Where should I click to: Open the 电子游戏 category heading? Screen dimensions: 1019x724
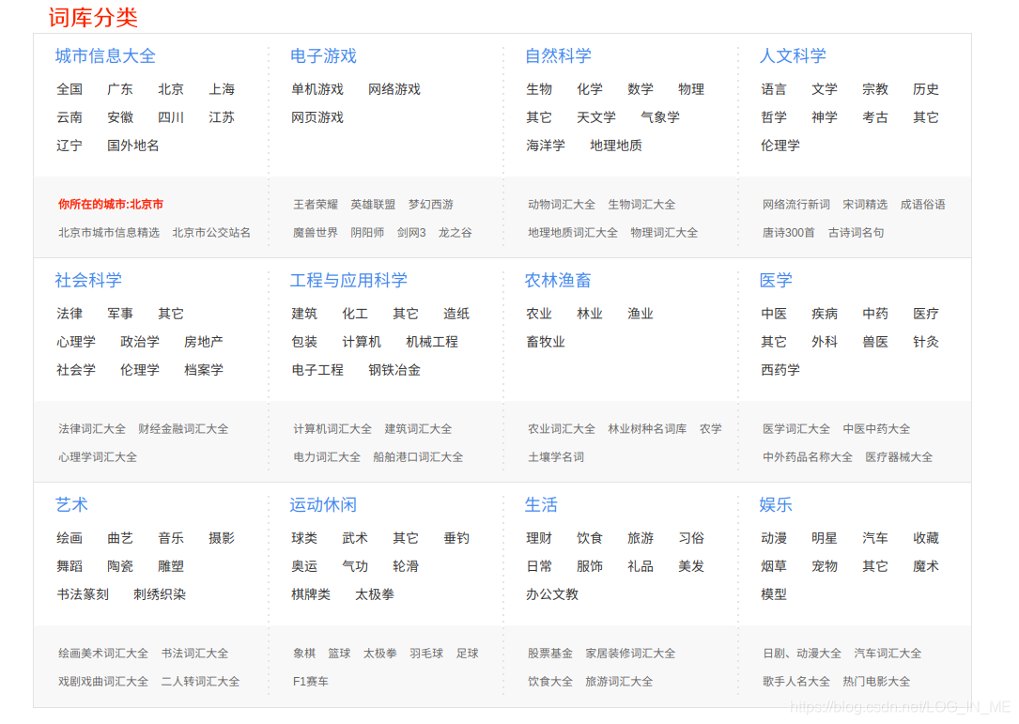click(x=323, y=56)
